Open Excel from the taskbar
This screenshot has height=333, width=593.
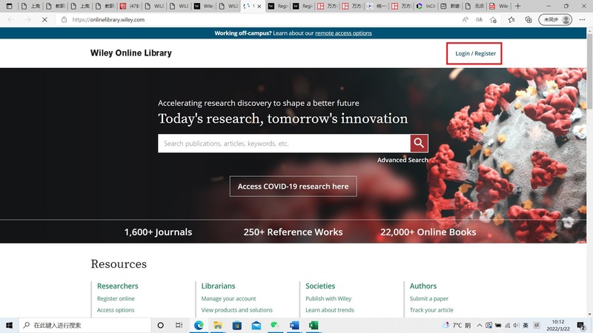pos(314,325)
